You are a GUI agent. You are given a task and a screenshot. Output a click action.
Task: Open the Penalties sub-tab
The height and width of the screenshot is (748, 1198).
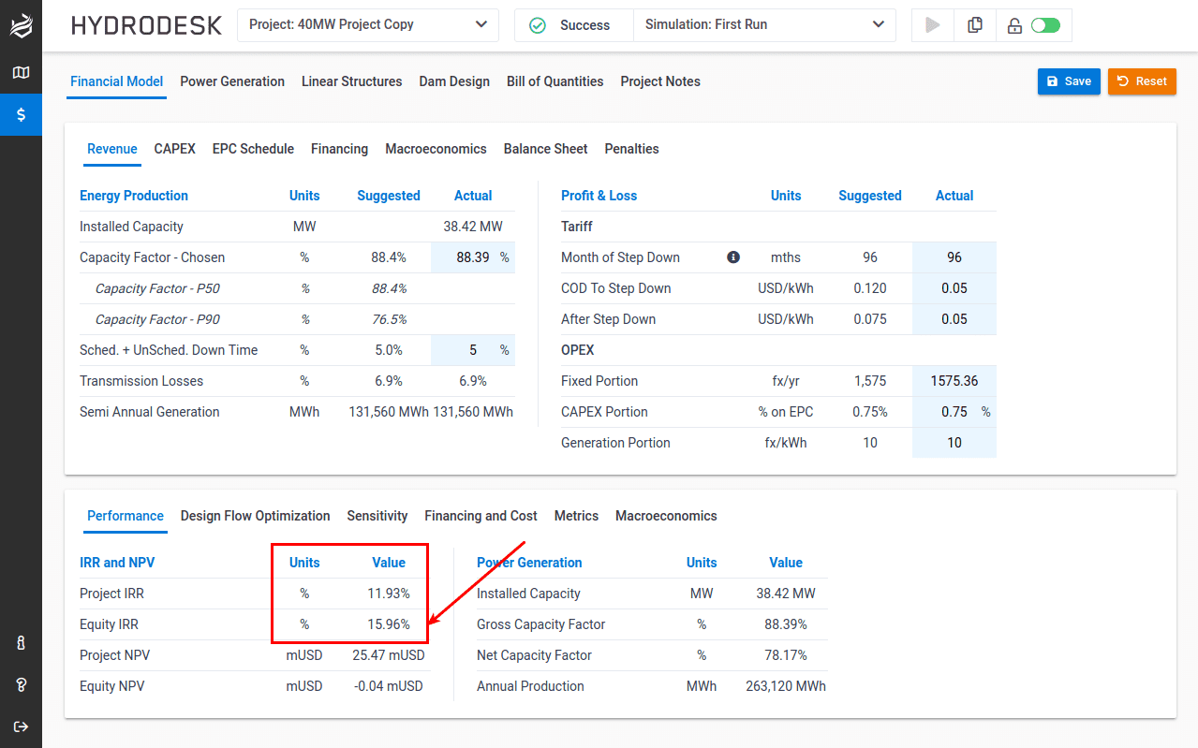click(631, 149)
